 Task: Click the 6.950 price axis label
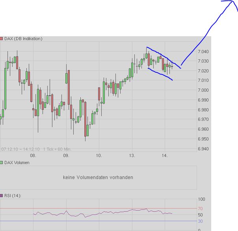[203, 139]
